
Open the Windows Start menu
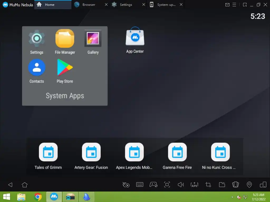pos(7,197)
